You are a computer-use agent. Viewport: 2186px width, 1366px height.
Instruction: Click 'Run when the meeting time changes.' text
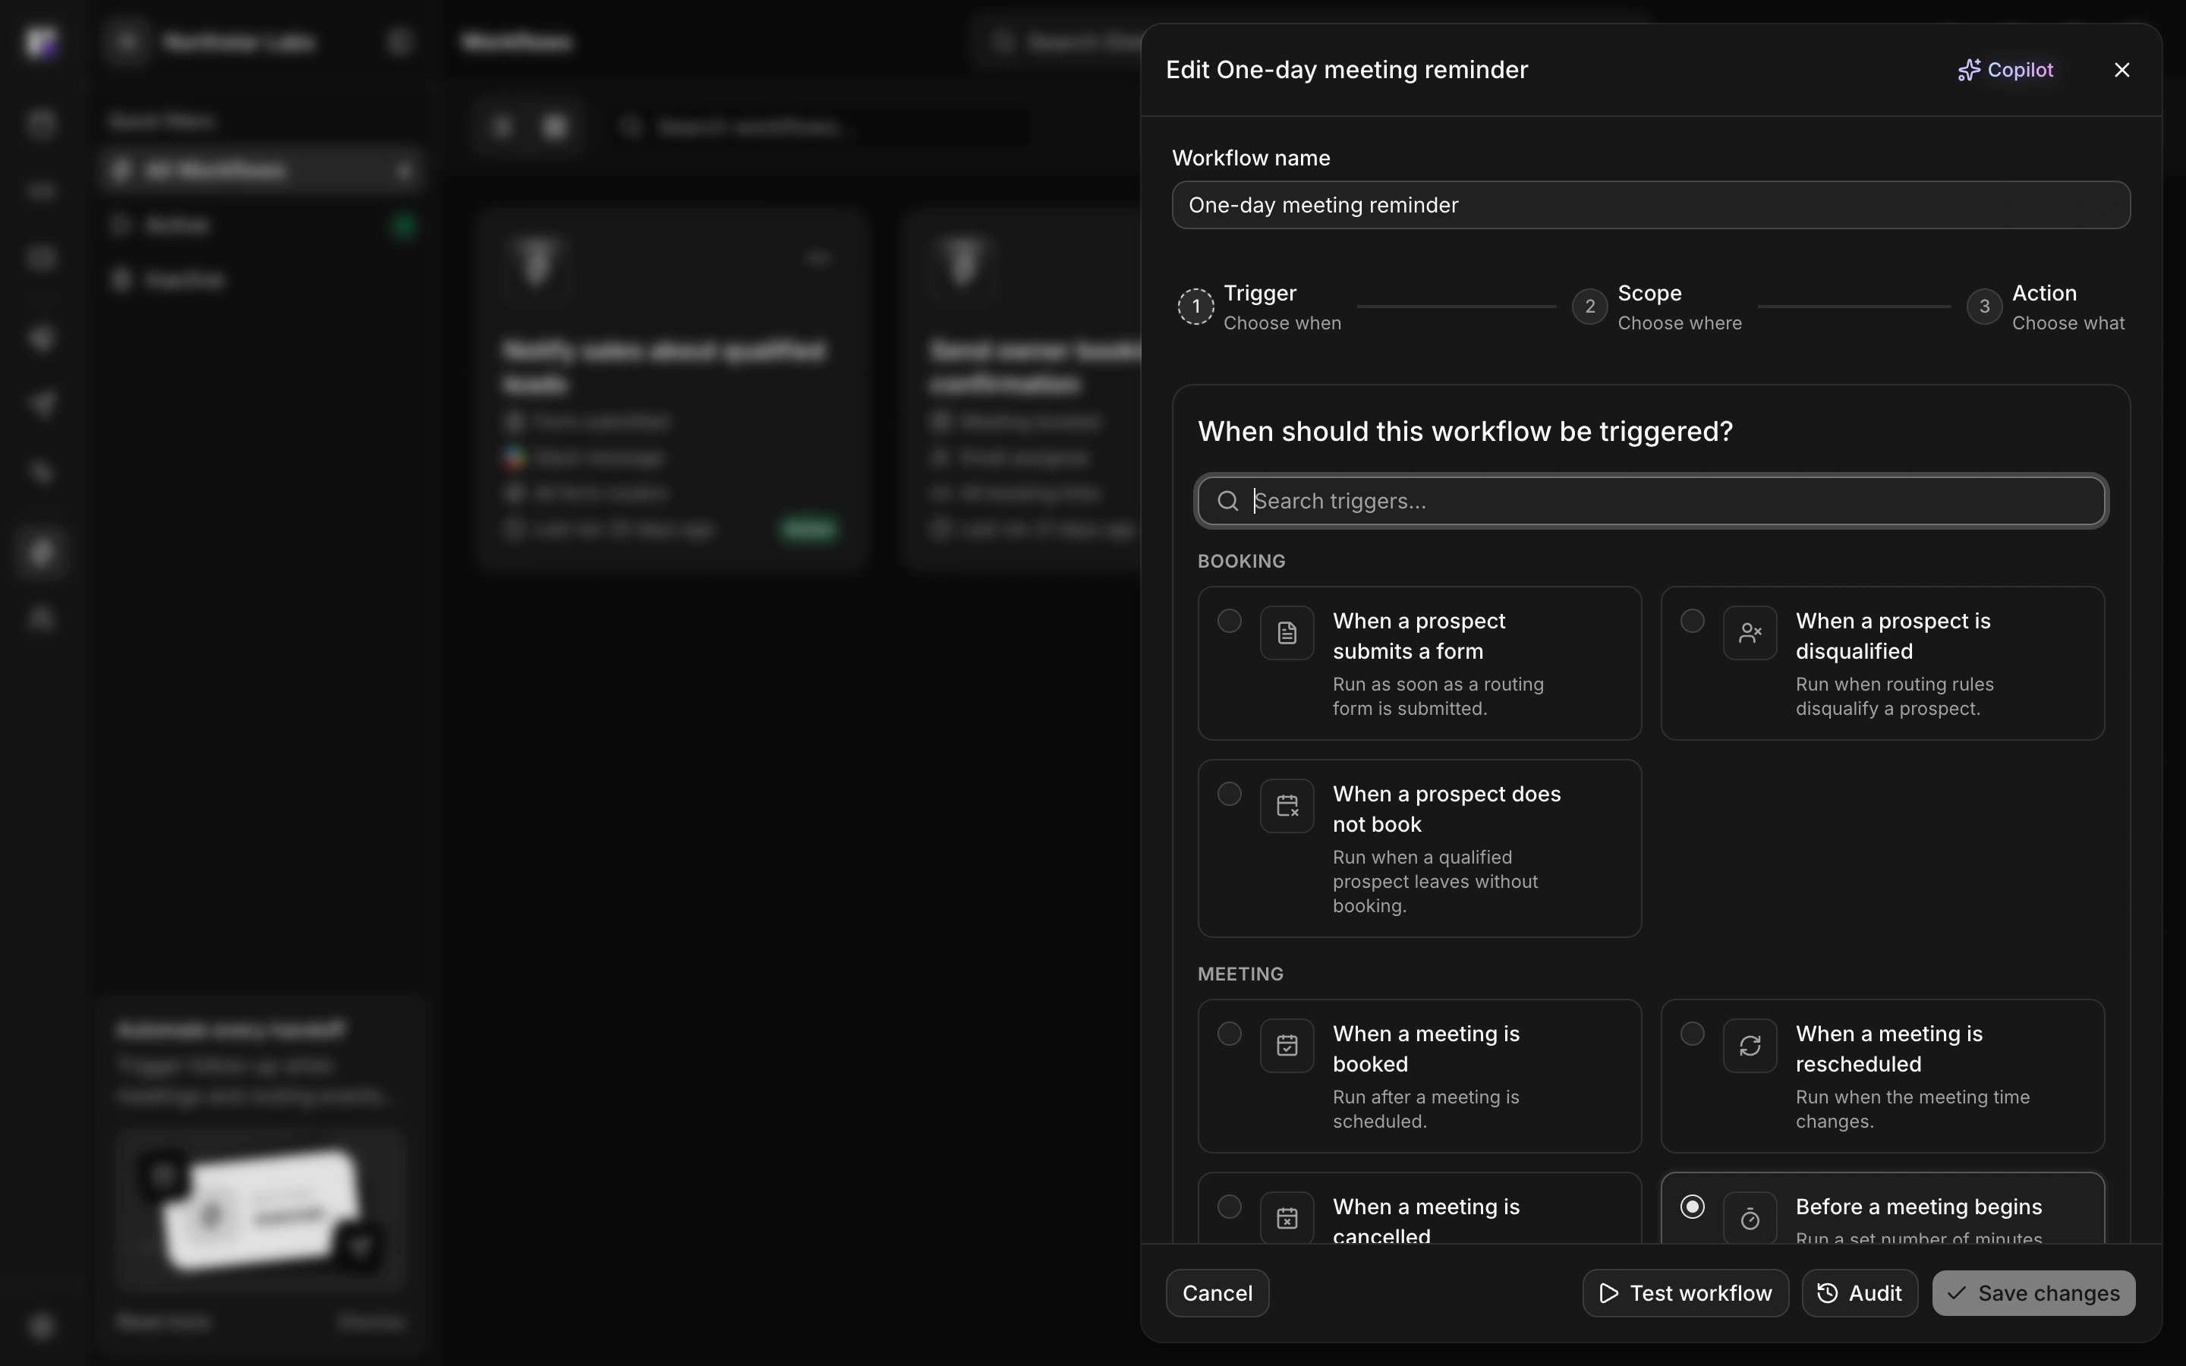point(1912,1109)
